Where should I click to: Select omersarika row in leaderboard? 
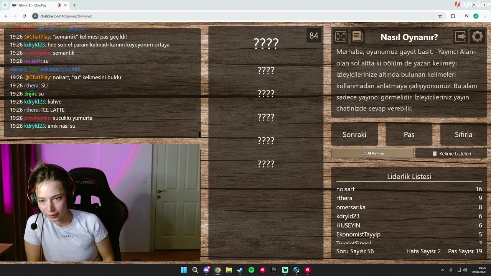409,207
